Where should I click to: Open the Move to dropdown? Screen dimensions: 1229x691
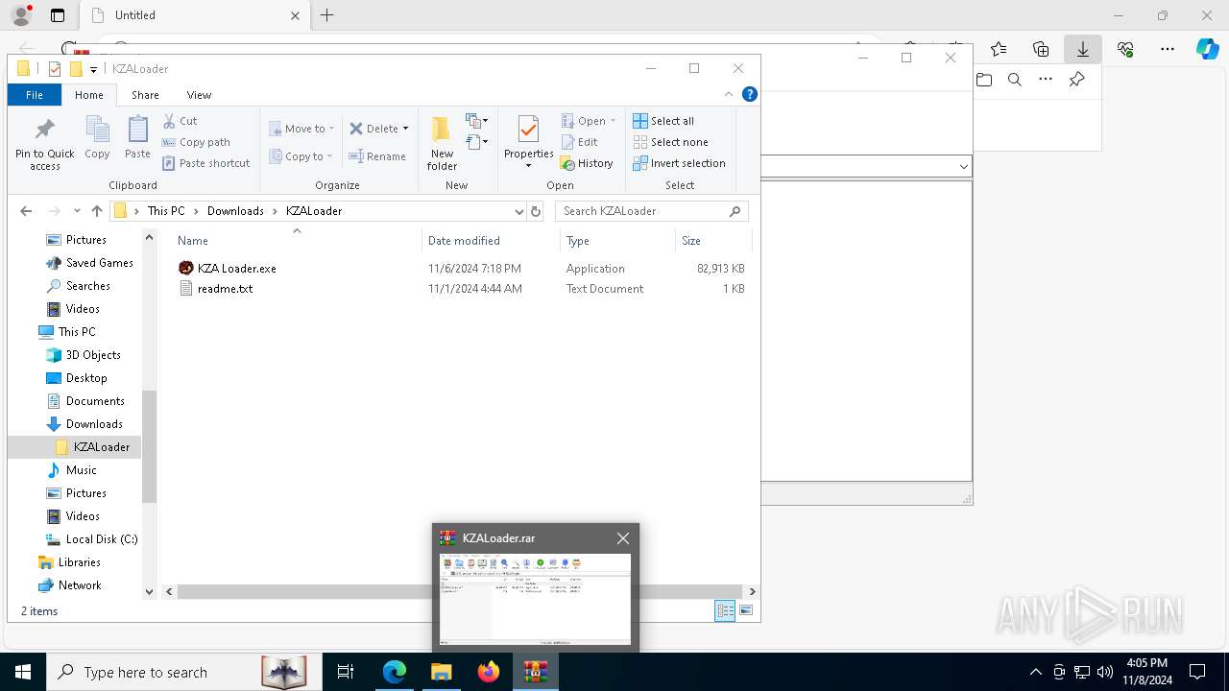[x=301, y=129]
